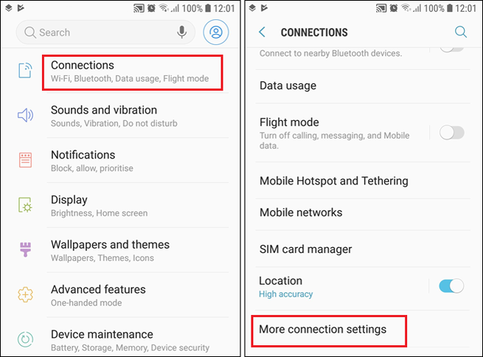The image size is (483, 357).
Task: Enable the Flight mode switch
Action: tap(451, 133)
